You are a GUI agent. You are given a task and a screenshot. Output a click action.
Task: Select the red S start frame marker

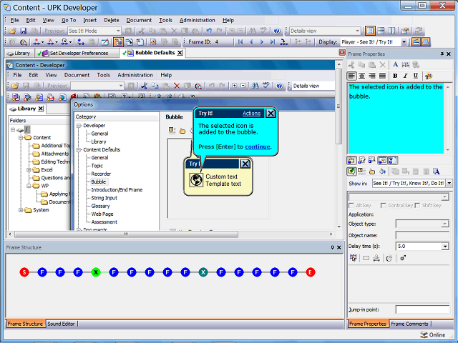point(24,272)
